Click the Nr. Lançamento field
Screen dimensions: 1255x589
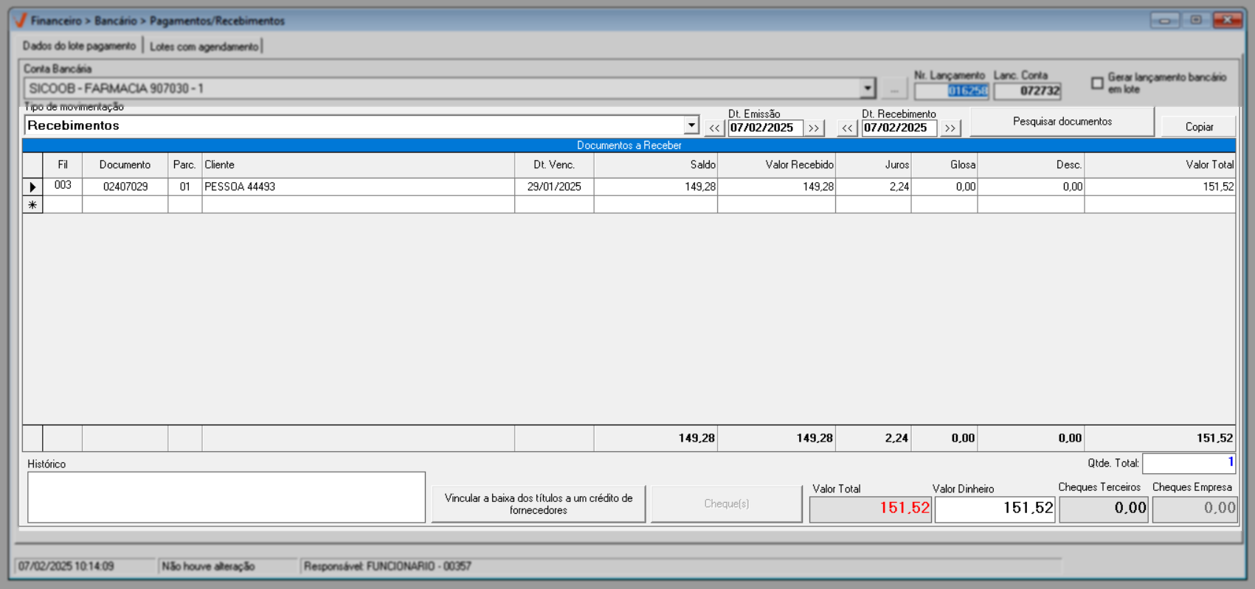pyautogui.click(x=951, y=91)
